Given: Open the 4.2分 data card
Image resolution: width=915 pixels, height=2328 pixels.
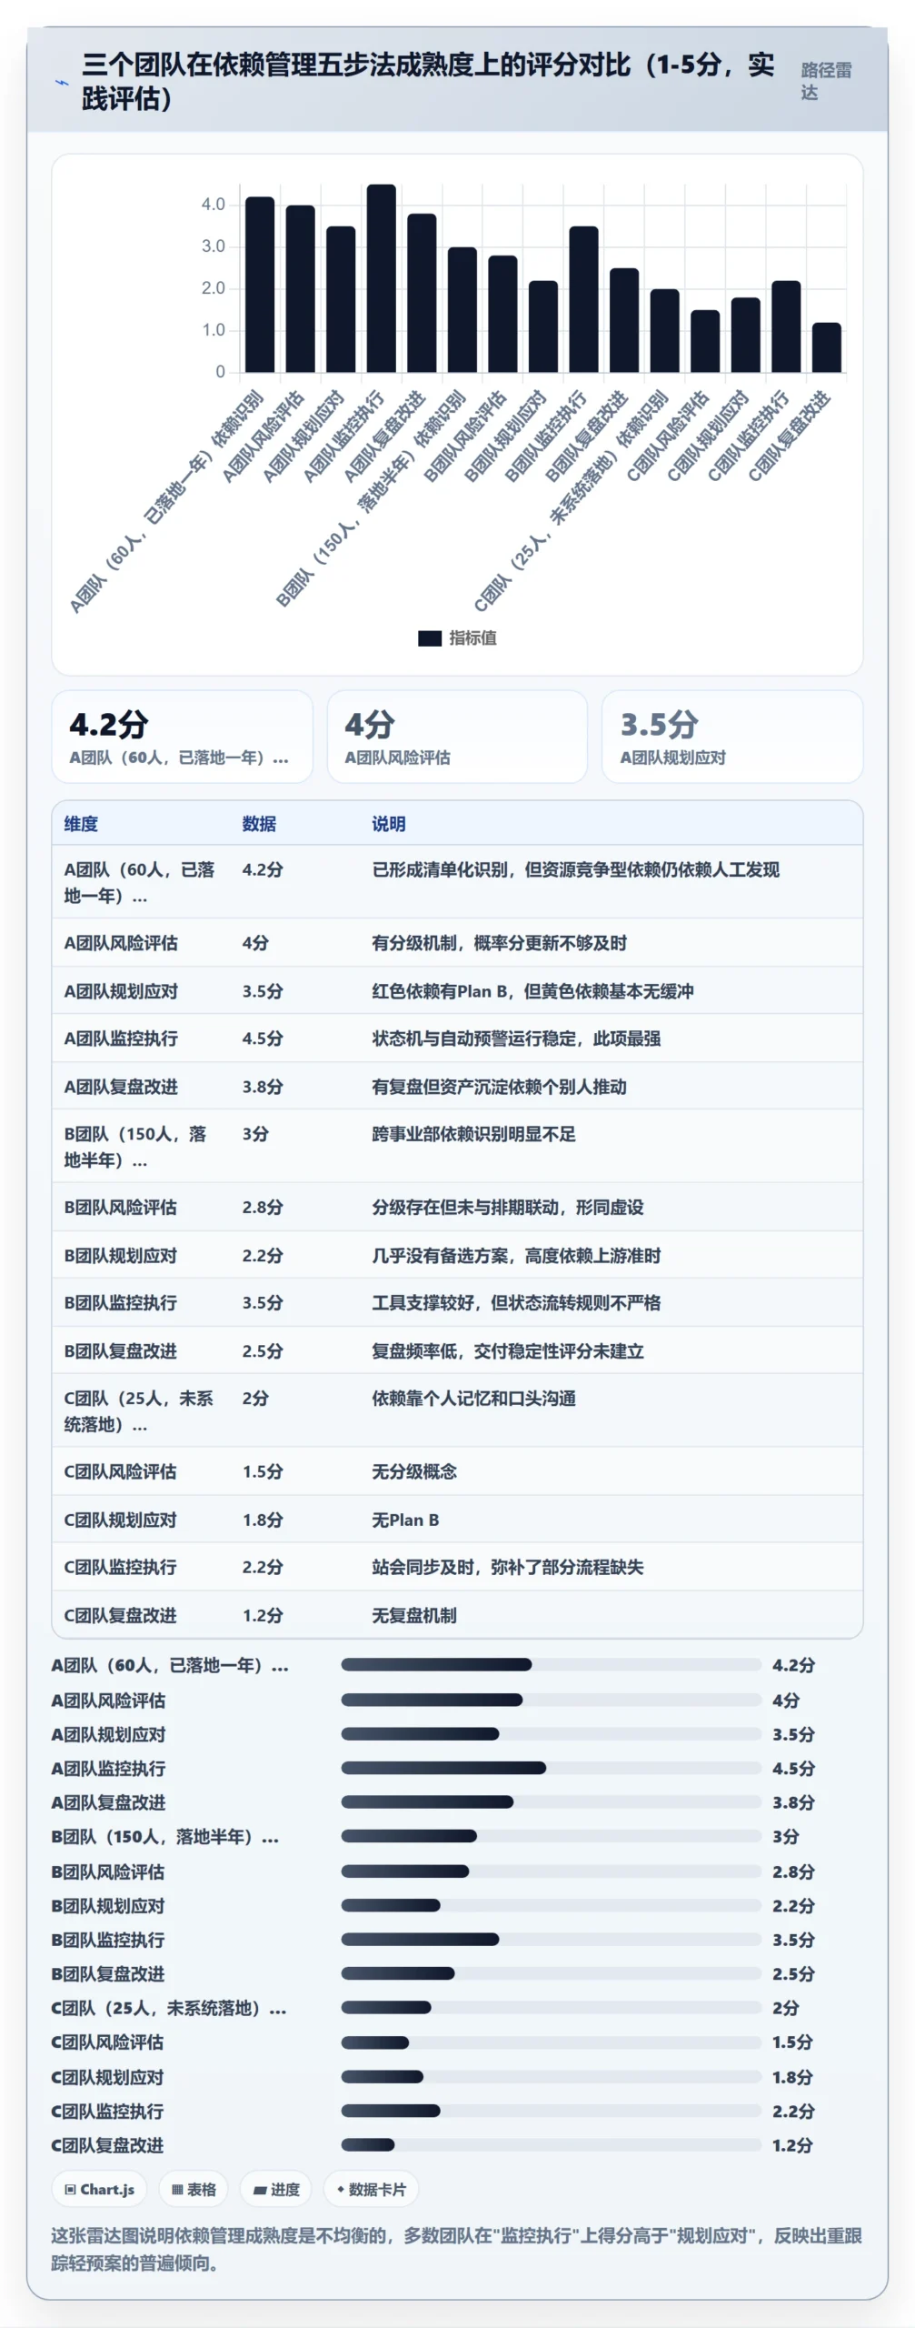Looking at the screenshot, I should 183,737.
